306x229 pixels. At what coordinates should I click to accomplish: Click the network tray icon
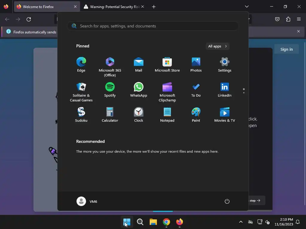pyautogui.click(x=260, y=222)
